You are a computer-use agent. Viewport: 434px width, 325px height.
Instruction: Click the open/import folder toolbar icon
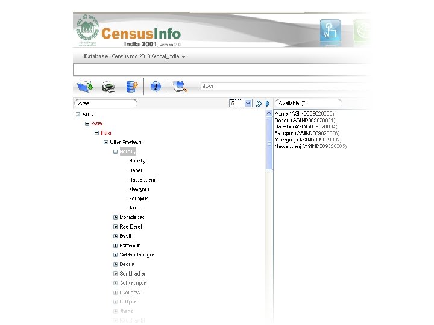[85, 87]
